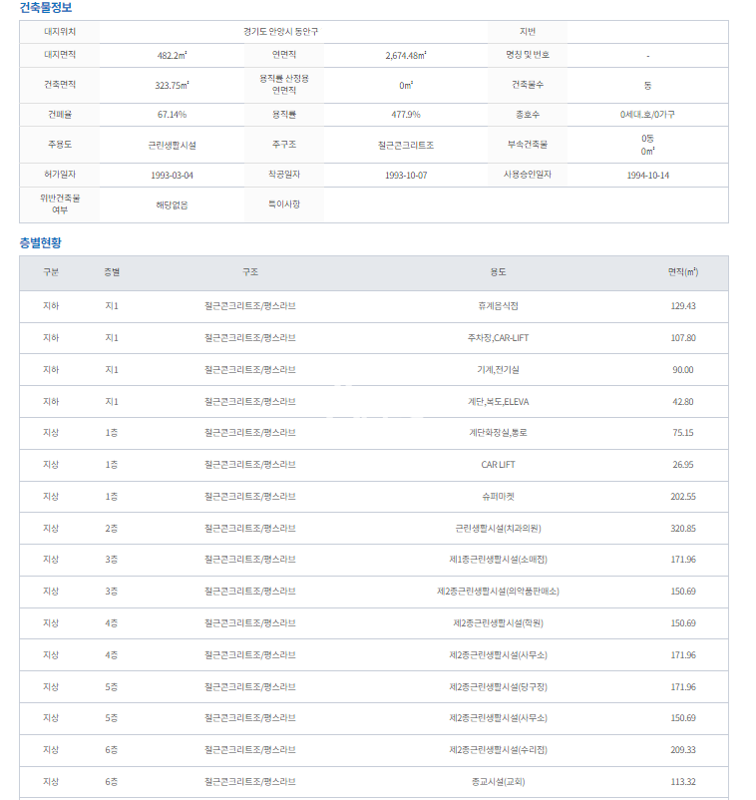Click the 구조 column header
This screenshot has width=756, height=800.
[x=249, y=272]
